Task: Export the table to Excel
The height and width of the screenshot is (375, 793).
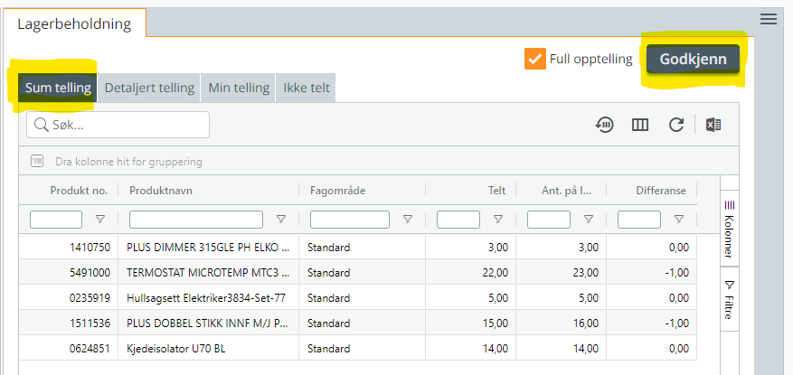Action: (x=713, y=125)
